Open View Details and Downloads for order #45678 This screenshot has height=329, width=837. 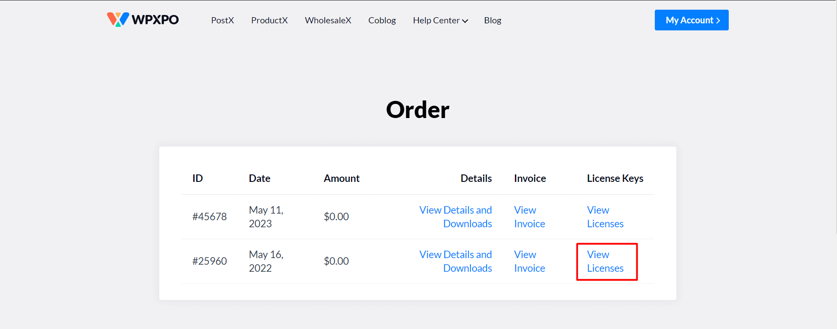tap(455, 217)
